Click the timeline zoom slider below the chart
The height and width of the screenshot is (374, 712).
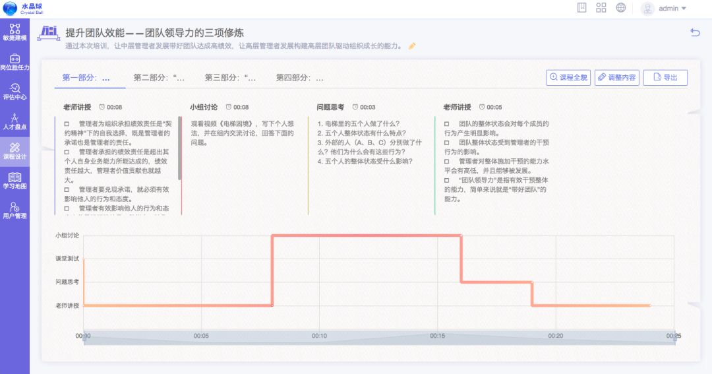point(378,336)
